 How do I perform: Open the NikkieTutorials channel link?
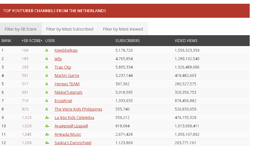pyautogui.click(x=68, y=92)
